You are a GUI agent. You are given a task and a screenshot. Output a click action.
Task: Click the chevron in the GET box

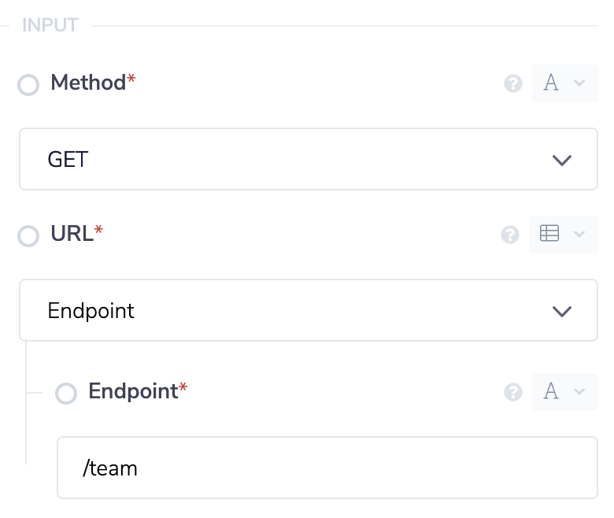click(x=561, y=161)
